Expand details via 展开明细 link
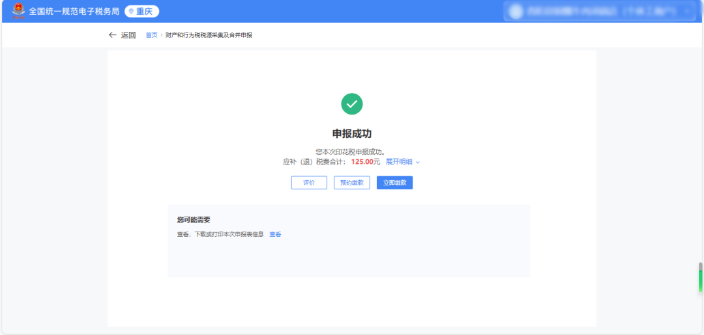The width and height of the screenshot is (704, 335). click(x=399, y=162)
